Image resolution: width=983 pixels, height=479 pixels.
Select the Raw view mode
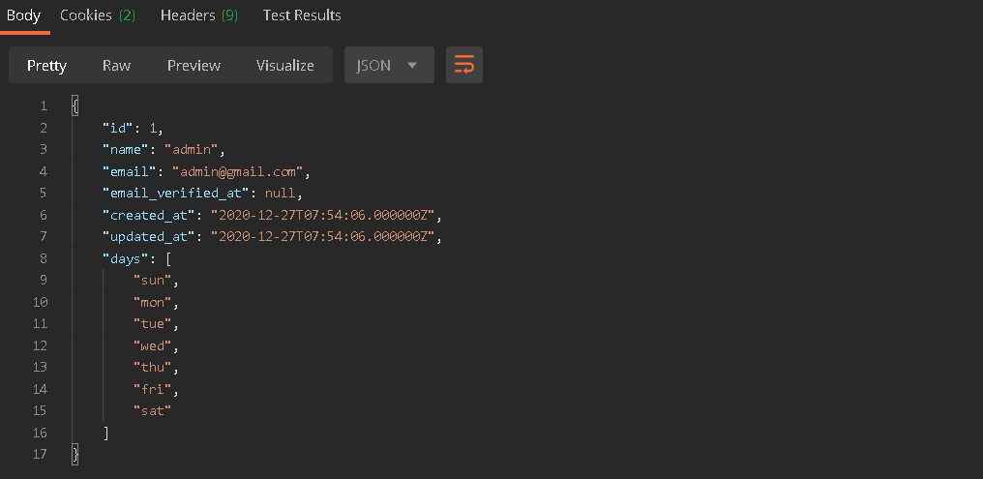(x=117, y=65)
